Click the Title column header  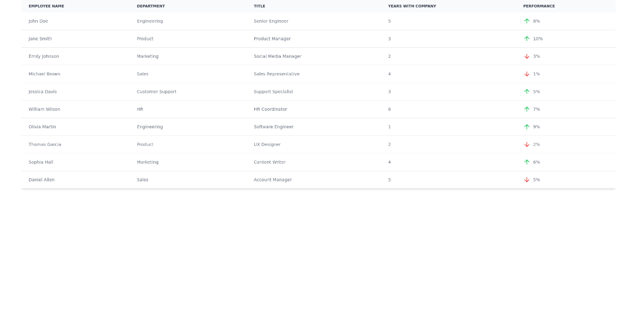pyautogui.click(x=259, y=6)
